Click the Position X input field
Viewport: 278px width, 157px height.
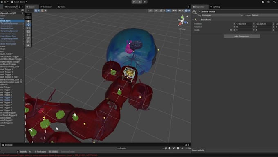[x=244, y=24]
